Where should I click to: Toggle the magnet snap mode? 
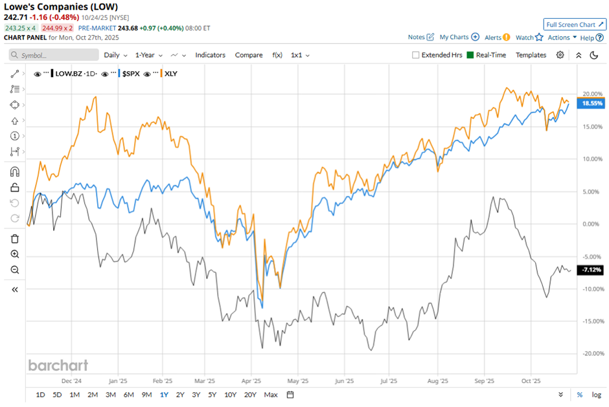point(15,172)
